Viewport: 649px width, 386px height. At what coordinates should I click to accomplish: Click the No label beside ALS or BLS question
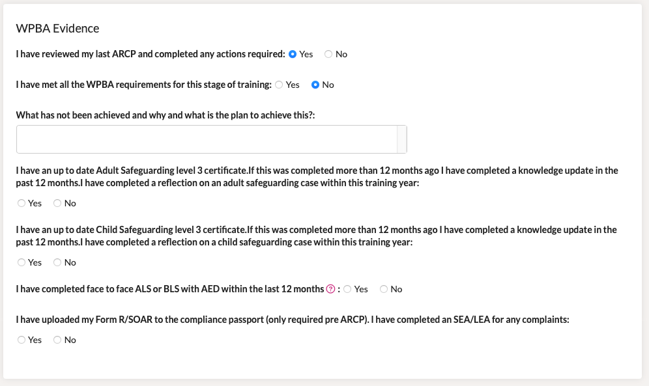click(x=395, y=289)
